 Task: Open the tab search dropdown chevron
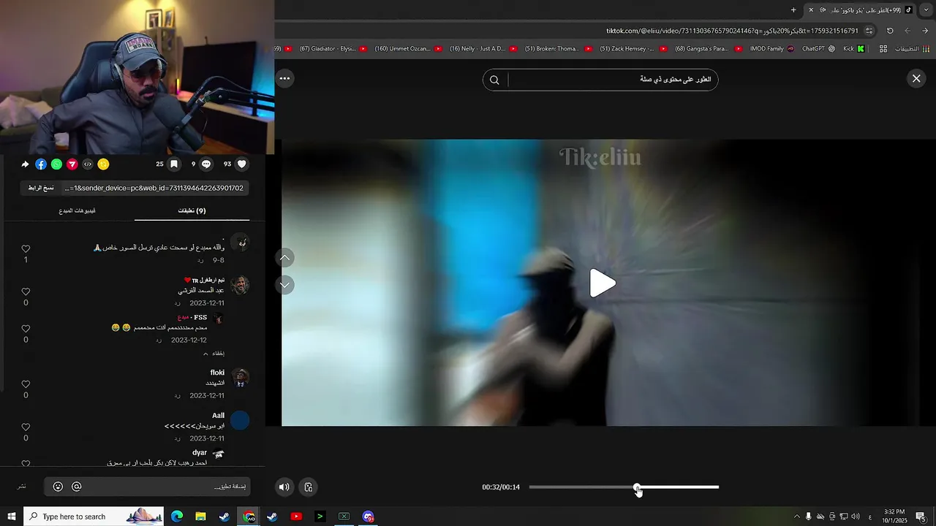[926, 9]
